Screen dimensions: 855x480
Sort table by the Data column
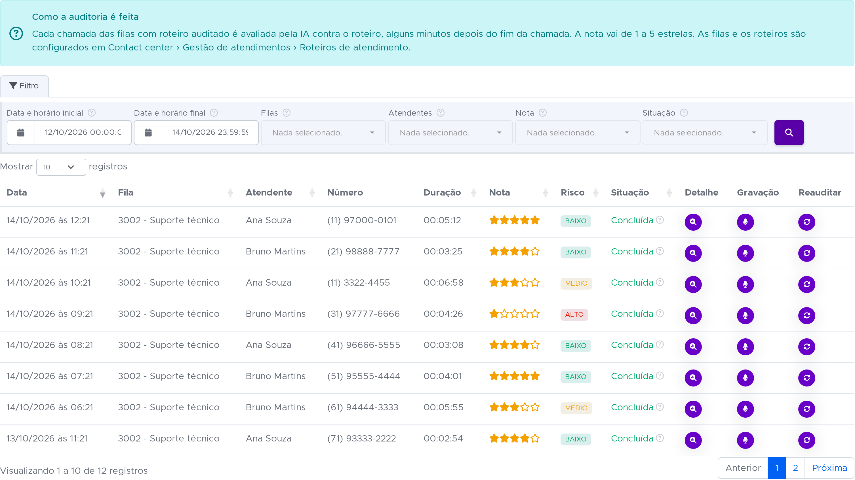point(56,193)
